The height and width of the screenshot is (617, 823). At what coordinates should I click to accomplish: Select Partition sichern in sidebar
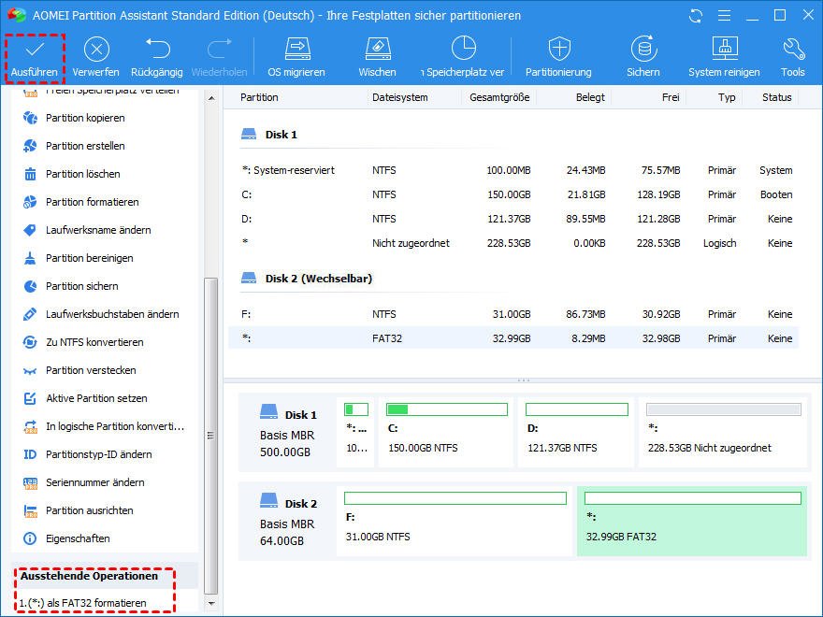point(71,286)
